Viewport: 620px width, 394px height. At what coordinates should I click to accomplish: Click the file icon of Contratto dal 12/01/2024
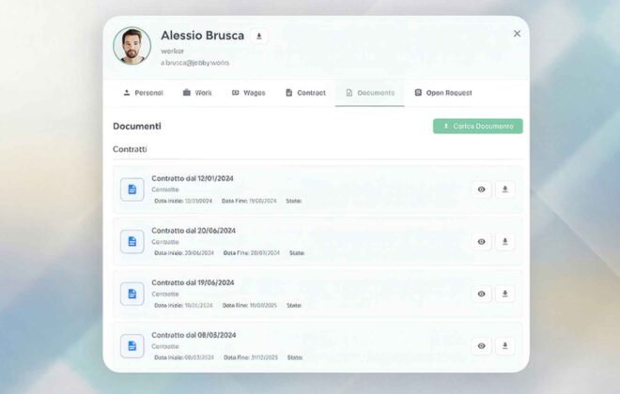tap(132, 189)
